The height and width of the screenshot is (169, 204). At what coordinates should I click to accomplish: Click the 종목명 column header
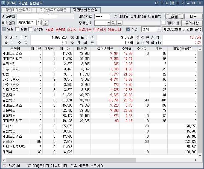point(15,49)
